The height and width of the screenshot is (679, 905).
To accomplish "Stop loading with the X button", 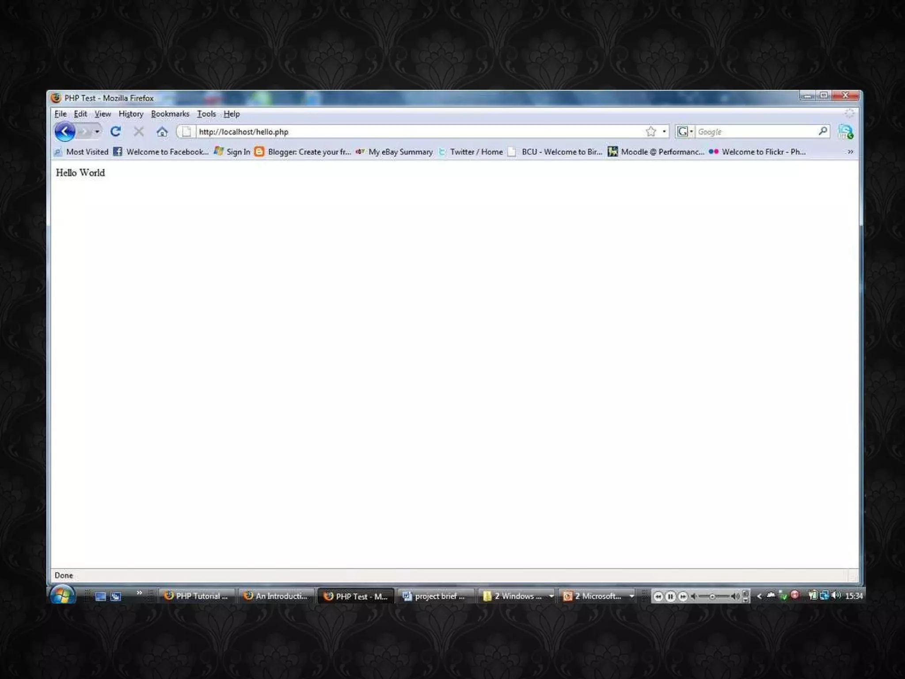I will click(x=139, y=132).
